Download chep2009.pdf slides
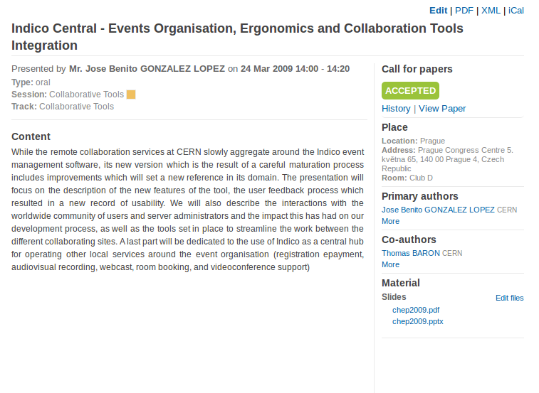This screenshot has height=393, width=539. click(416, 310)
